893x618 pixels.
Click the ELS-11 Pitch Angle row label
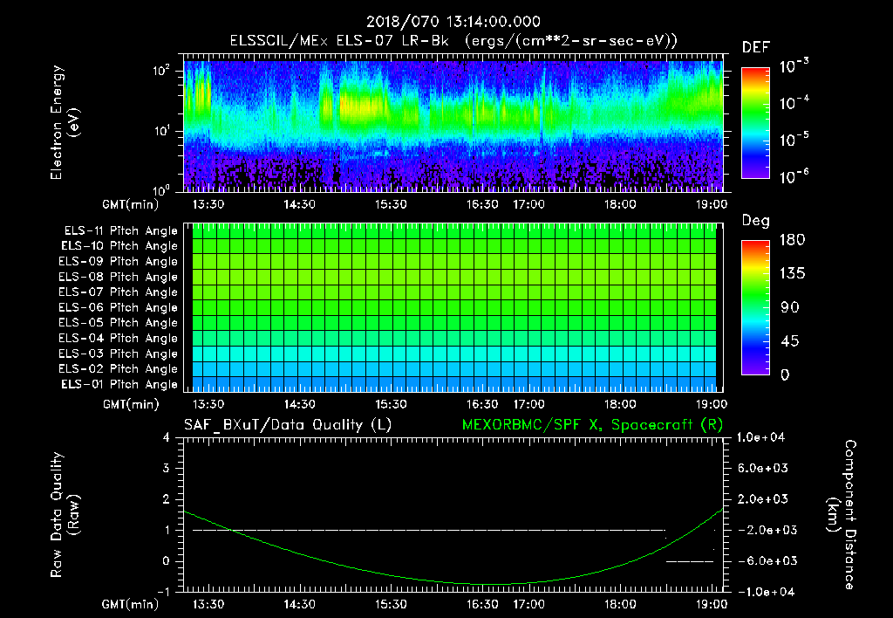[120, 231]
